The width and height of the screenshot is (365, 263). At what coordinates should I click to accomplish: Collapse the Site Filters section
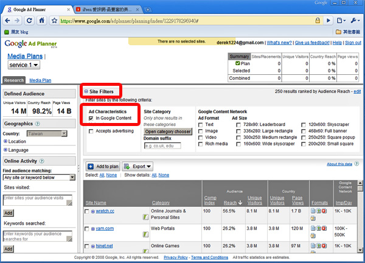click(x=86, y=91)
